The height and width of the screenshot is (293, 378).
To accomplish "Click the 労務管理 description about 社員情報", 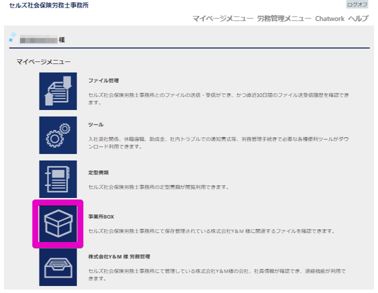I will pyautogui.click(x=217, y=274).
